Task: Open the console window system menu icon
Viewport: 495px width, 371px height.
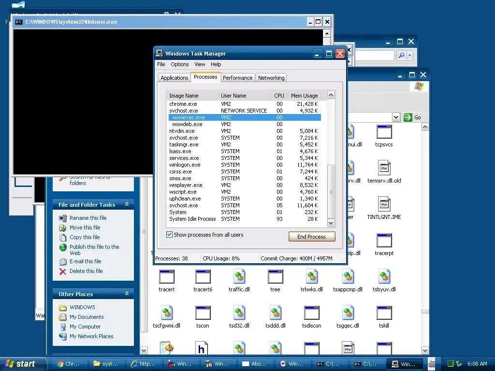Action: pyautogui.click(x=19, y=22)
